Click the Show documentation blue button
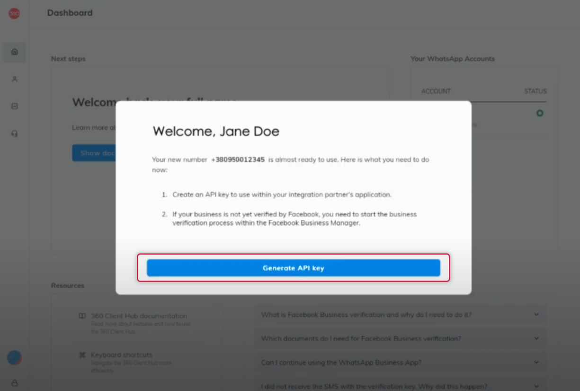Screen dimensions: 580x391 [94, 153]
